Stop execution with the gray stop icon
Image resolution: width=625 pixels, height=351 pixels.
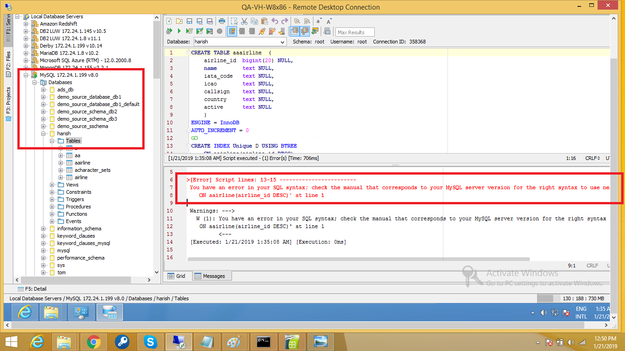click(220, 32)
